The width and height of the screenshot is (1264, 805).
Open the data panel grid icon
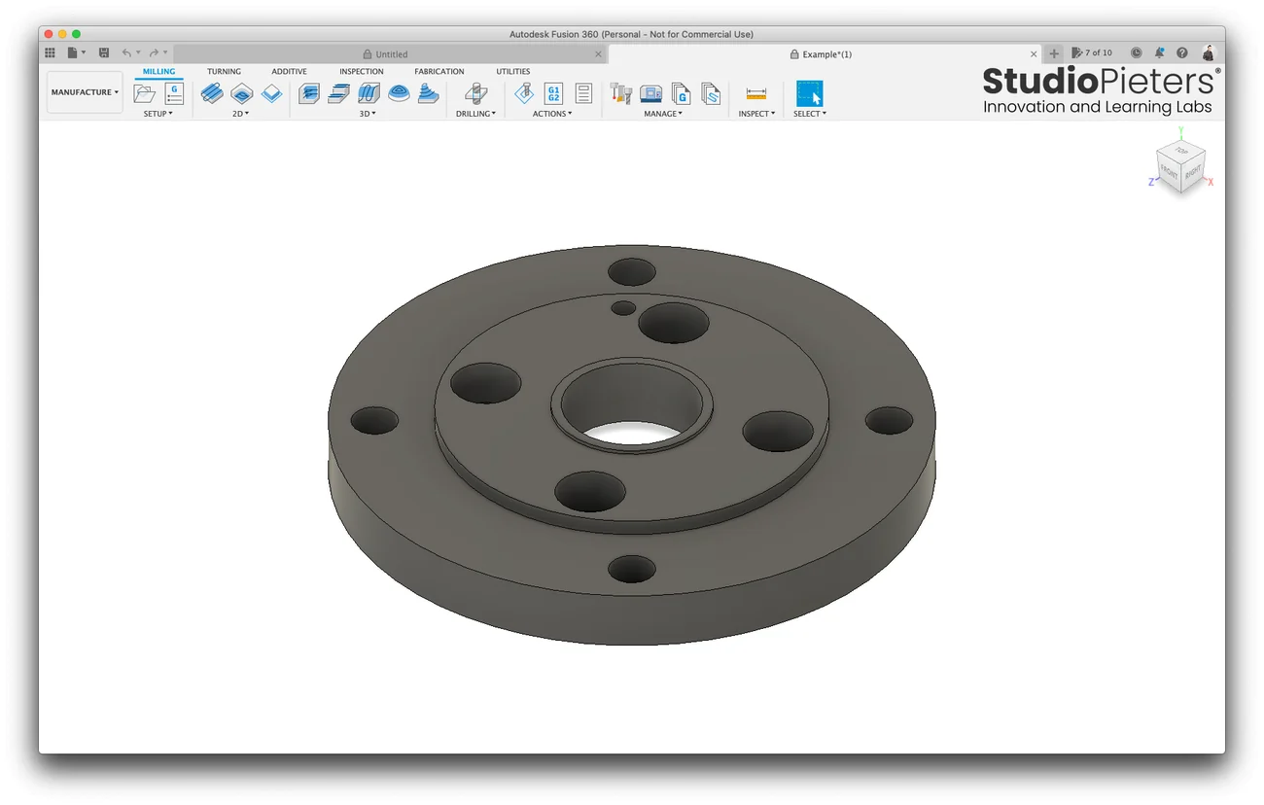click(x=51, y=52)
